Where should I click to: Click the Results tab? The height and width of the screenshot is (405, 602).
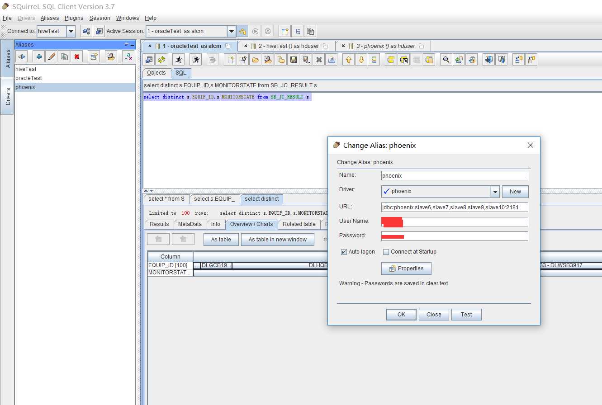[159, 224]
